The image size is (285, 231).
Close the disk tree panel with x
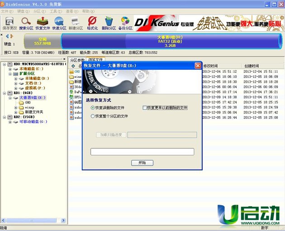click(64, 59)
